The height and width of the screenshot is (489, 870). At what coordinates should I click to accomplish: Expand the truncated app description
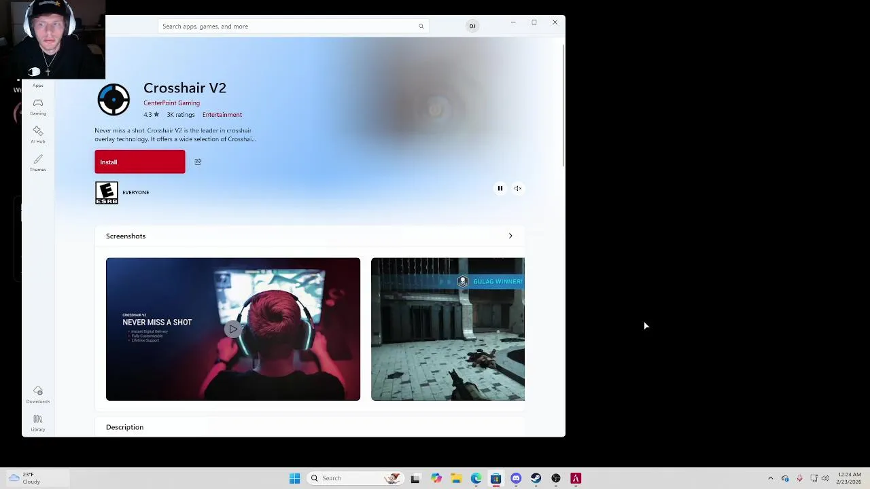point(175,134)
